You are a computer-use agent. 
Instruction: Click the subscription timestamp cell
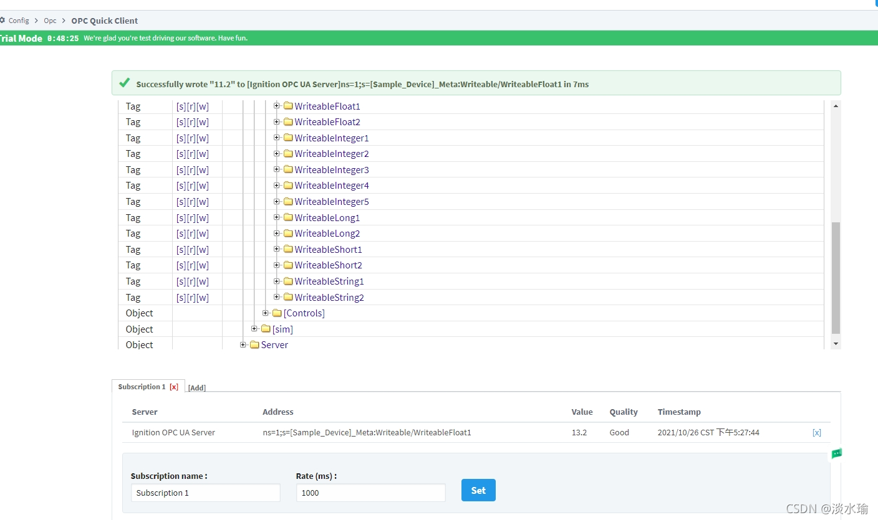[708, 432]
